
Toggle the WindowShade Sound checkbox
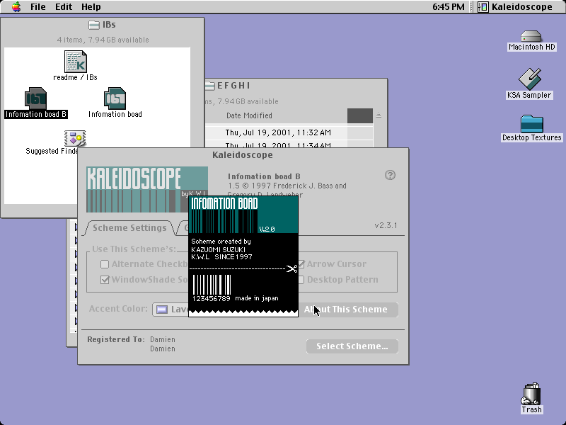coord(105,280)
